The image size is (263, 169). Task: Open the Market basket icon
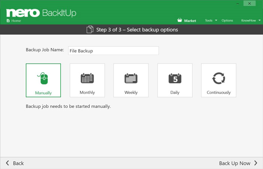180,20
